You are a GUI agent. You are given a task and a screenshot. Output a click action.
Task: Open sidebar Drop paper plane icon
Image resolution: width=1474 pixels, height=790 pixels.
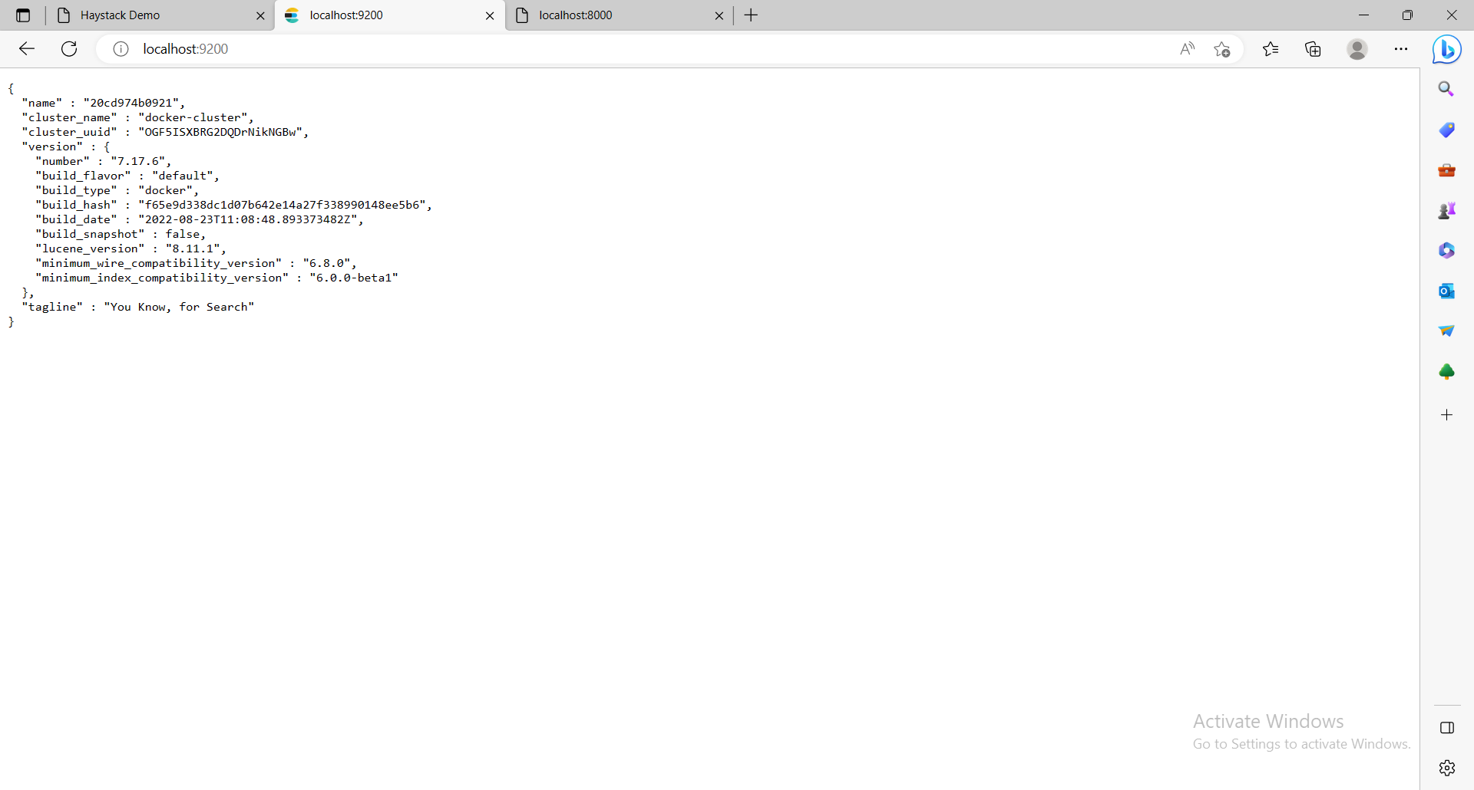(x=1447, y=331)
